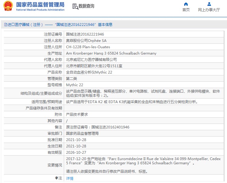Select note 请注册人依据变更批件自行修改产品说明书

tap(107, 172)
